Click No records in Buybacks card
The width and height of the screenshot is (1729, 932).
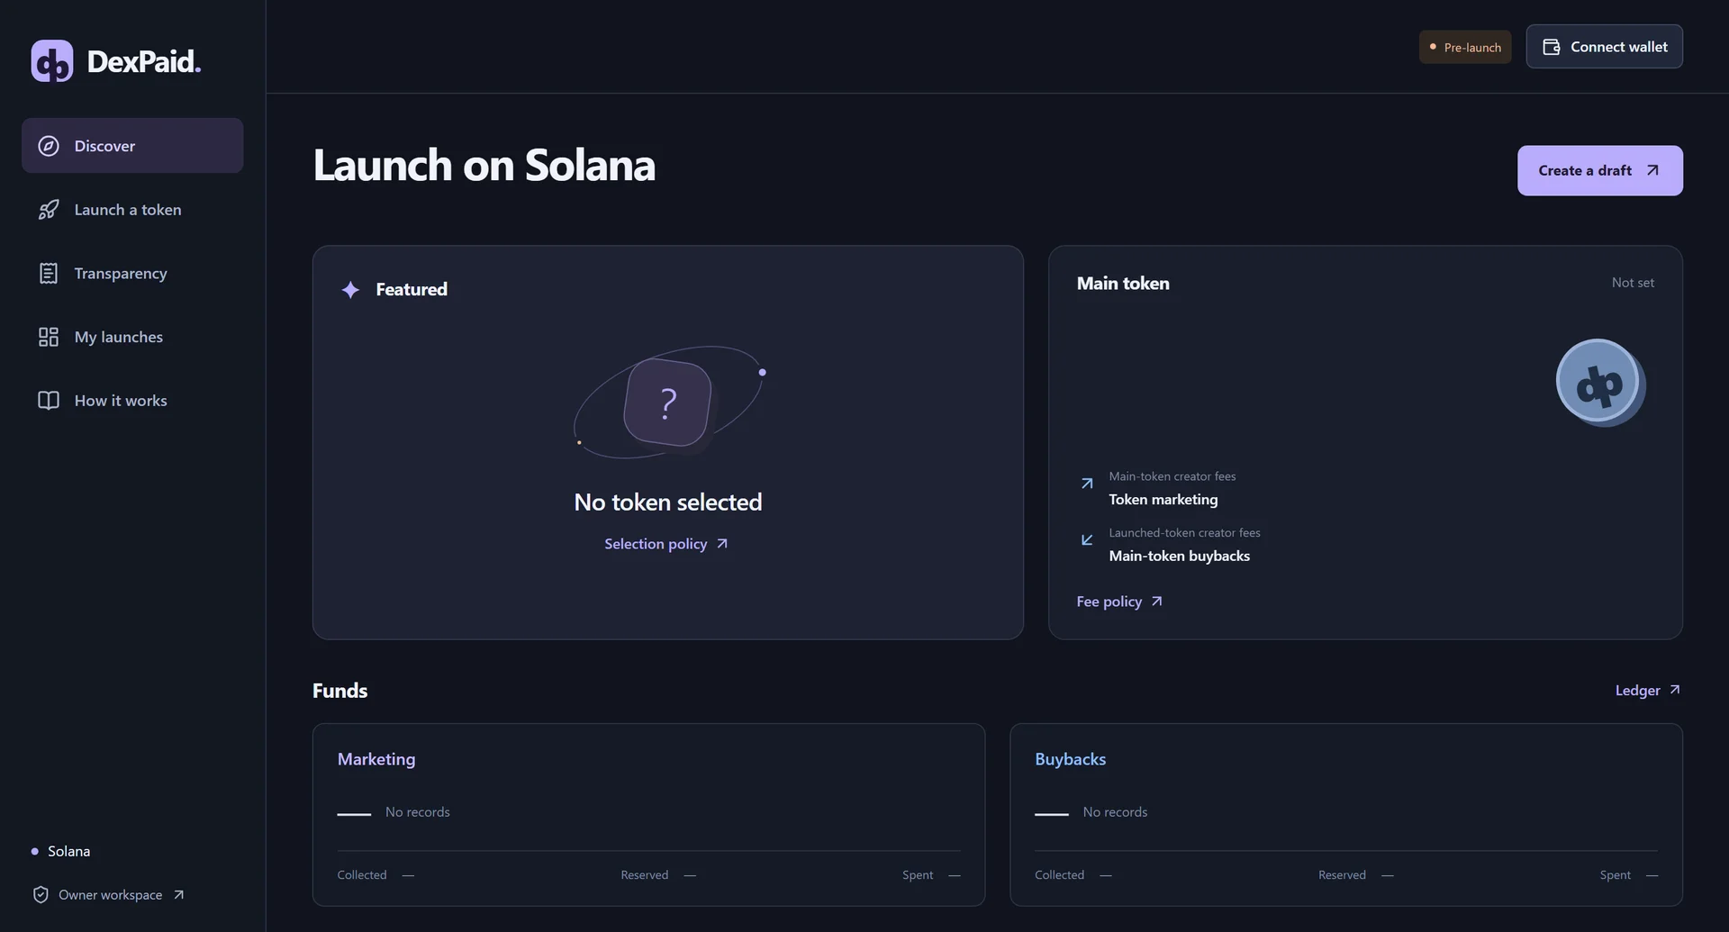point(1115,812)
